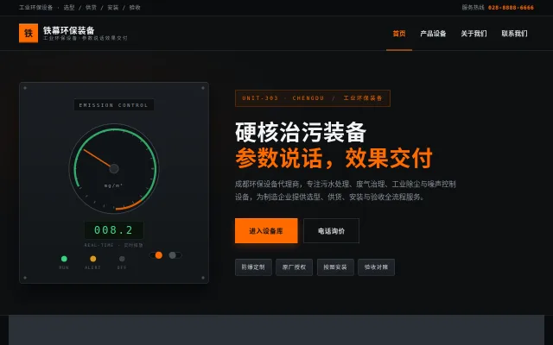Click the orange 铁 logo icon
This screenshot has width=553, height=345.
tap(29, 33)
